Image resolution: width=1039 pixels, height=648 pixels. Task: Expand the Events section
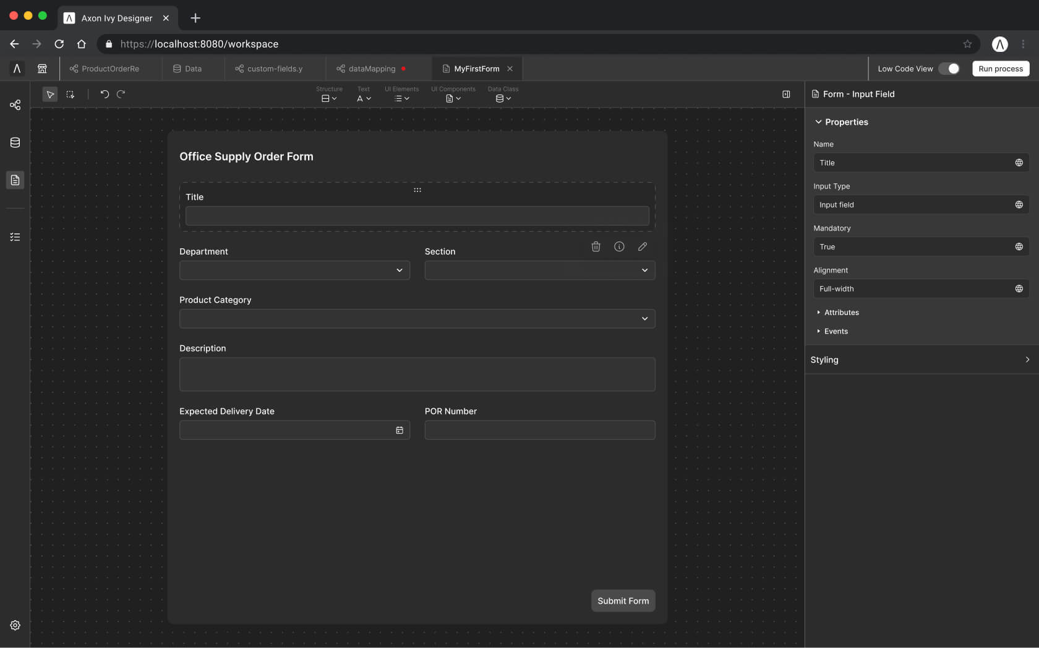point(832,331)
